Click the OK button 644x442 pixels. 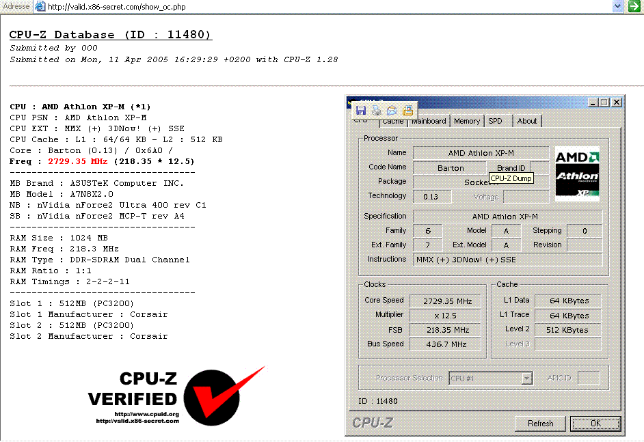(595, 423)
